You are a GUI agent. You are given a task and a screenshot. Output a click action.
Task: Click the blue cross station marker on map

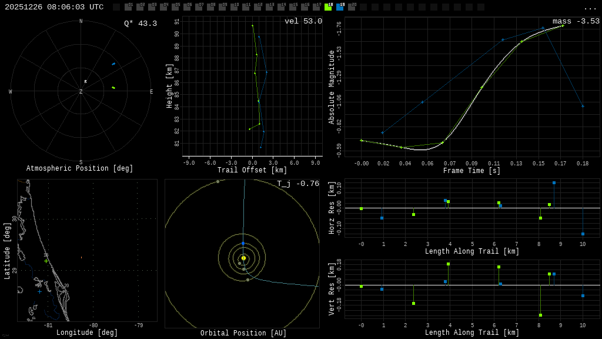click(x=40, y=291)
